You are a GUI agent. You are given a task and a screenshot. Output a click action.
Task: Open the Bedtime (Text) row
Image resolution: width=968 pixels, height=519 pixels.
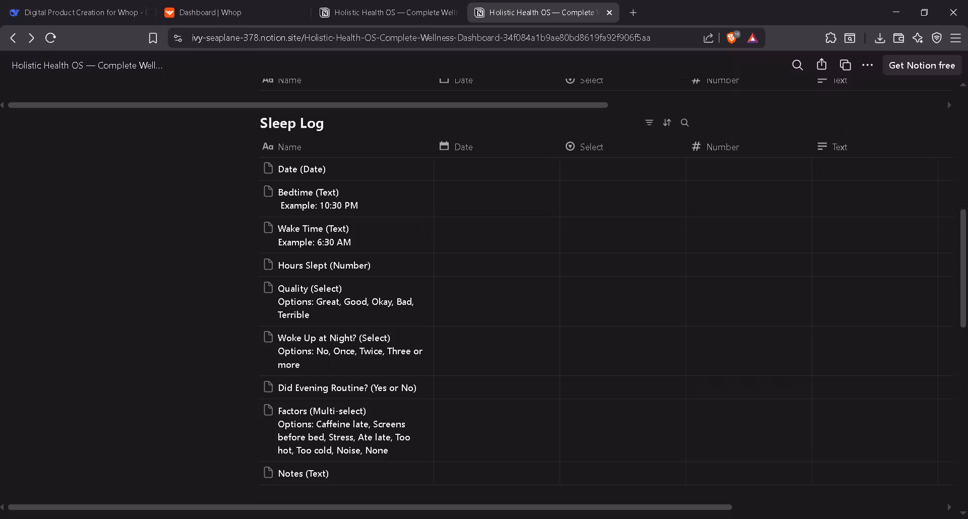coord(345,199)
